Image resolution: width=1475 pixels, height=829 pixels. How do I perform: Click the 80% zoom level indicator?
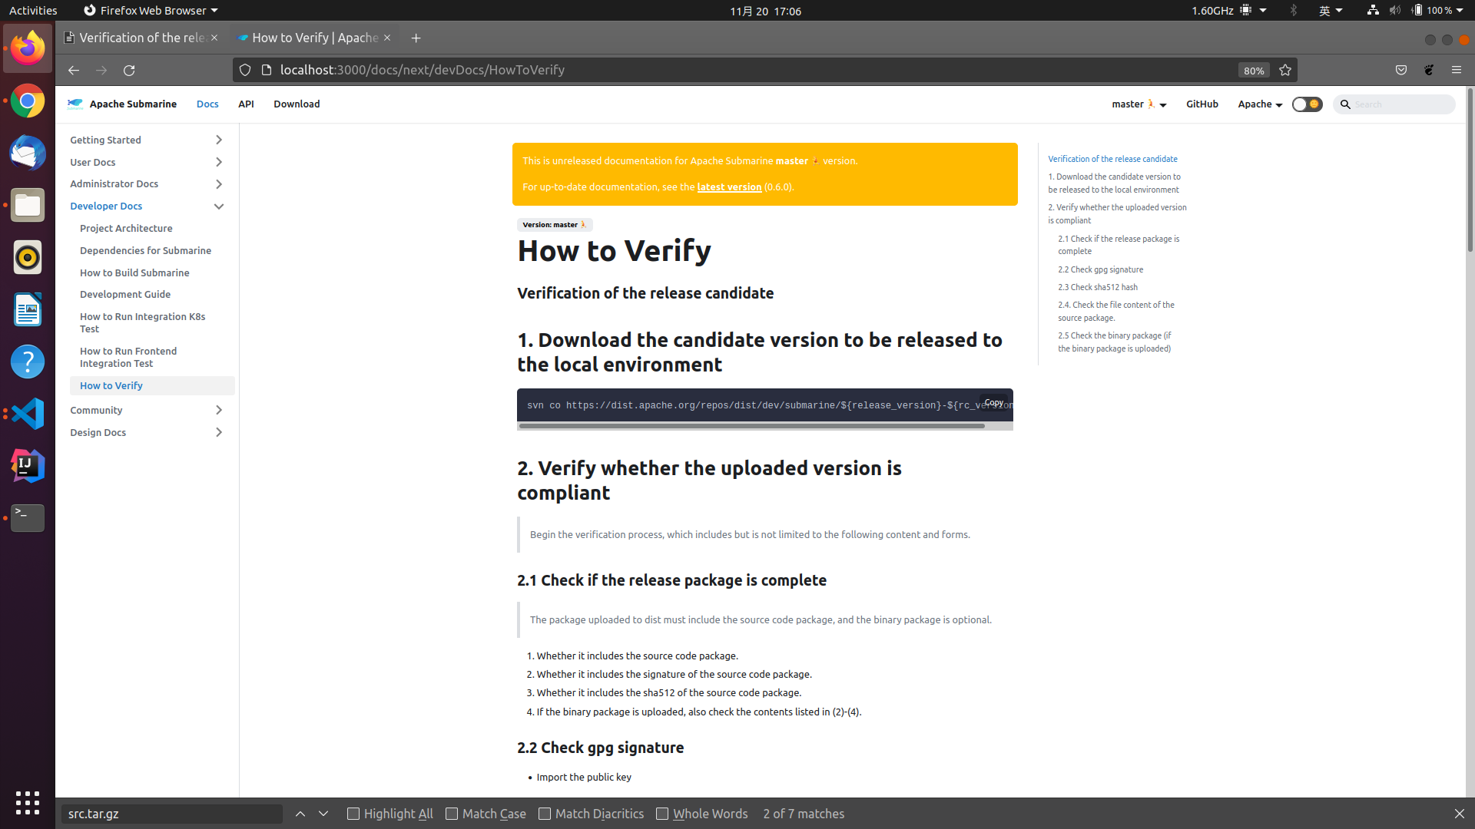pos(1254,71)
